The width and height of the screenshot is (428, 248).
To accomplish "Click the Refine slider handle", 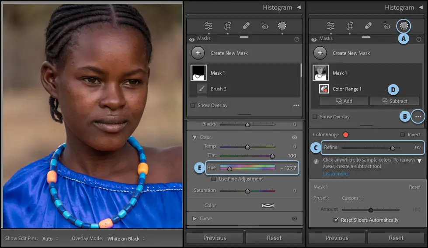I will [x=393, y=148].
